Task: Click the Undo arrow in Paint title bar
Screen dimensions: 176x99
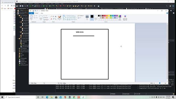Action: click(35, 11)
